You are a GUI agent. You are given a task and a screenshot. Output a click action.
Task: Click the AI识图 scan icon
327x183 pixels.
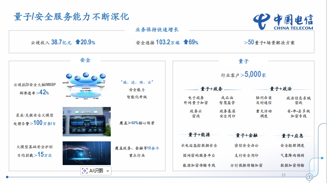click(x=85, y=171)
